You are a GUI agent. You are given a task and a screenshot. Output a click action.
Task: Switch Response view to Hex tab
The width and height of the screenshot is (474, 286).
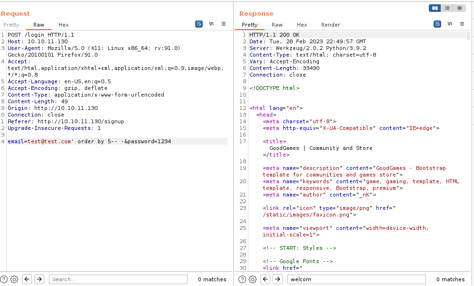tap(302, 25)
